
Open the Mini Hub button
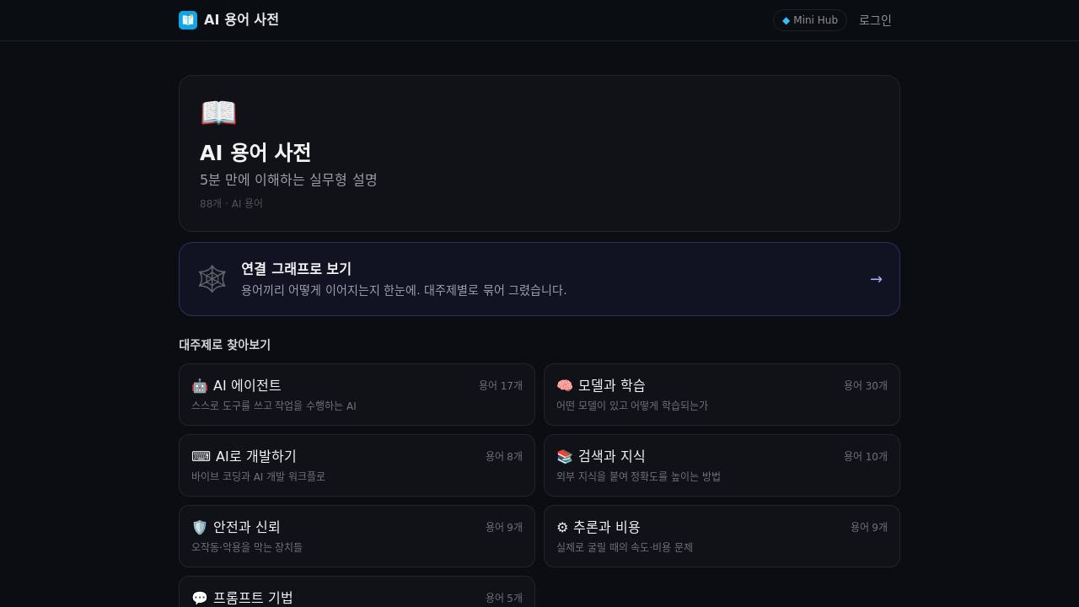(x=810, y=20)
